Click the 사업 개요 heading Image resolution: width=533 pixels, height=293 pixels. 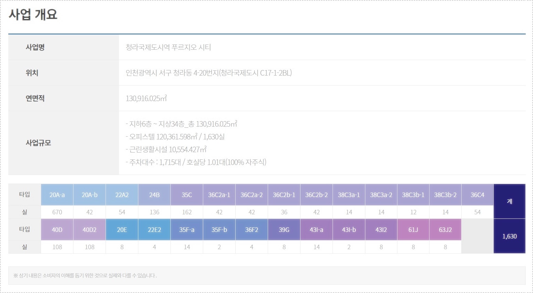coord(33,14)
